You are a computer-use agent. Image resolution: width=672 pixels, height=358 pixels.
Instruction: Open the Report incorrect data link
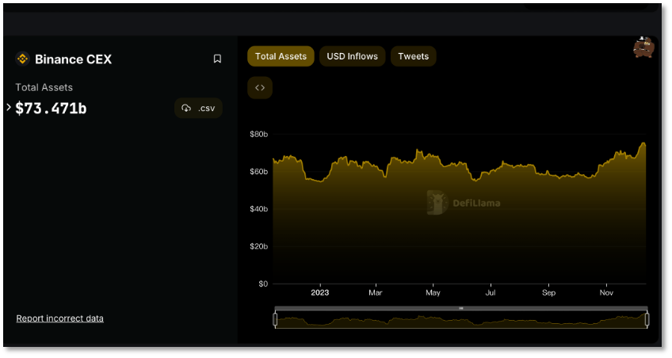click(x=59, y=318)
